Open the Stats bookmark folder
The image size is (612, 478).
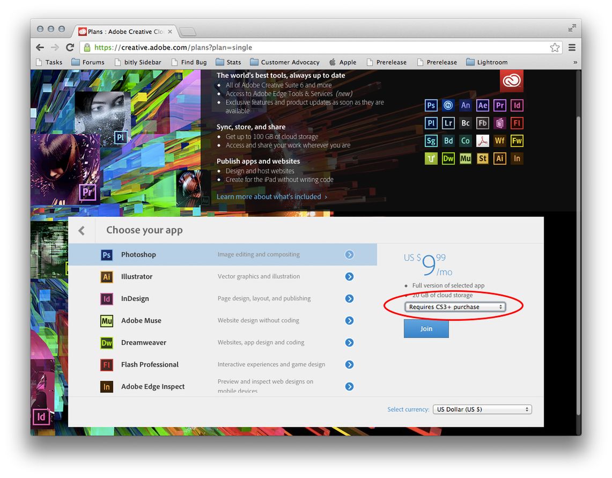228,62
